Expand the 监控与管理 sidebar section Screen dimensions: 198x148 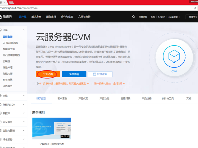click(23, 131)
